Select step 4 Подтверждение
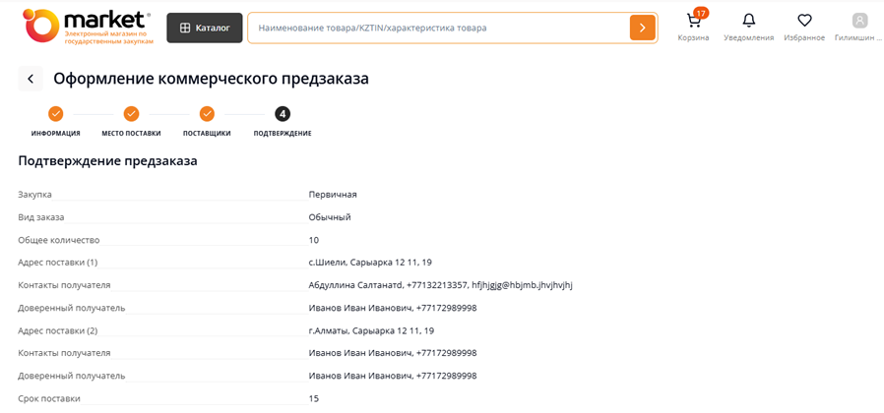This screenshot has width=884, height=413. pyautogui.click(x=283, y=114)
